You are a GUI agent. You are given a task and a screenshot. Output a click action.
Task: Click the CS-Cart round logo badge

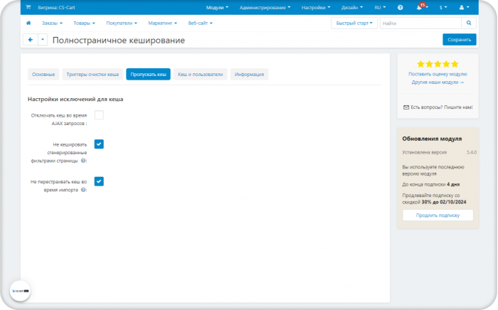point(20,291)
